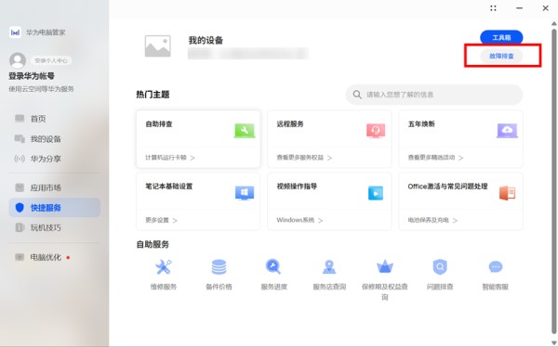Click the 五年焕新 card title
558x347 pixels.
point(421,124)
